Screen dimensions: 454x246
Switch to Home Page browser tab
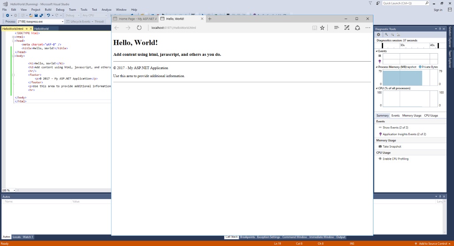pos(135,19)
